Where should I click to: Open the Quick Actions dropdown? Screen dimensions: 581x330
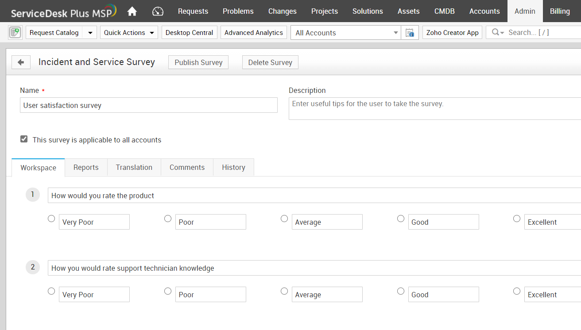click(129, 33)
